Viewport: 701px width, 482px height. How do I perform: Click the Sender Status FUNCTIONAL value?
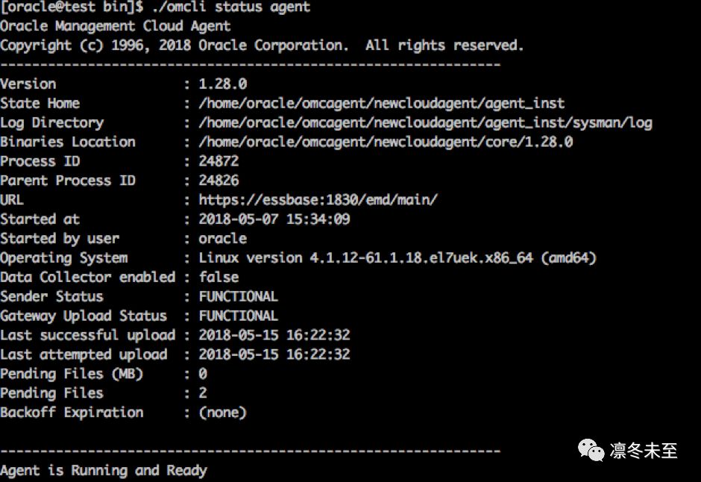click(238, 297)
